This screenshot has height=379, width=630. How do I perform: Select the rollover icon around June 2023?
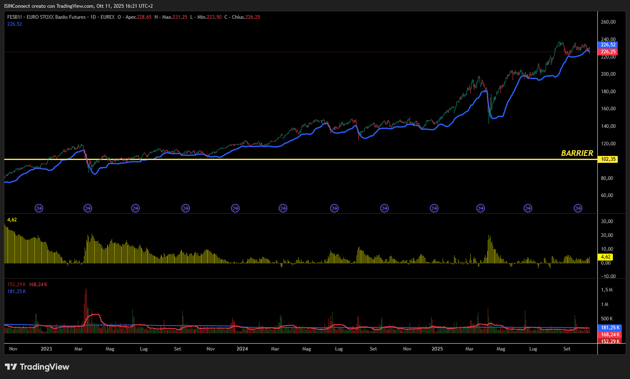pos(135,208)
